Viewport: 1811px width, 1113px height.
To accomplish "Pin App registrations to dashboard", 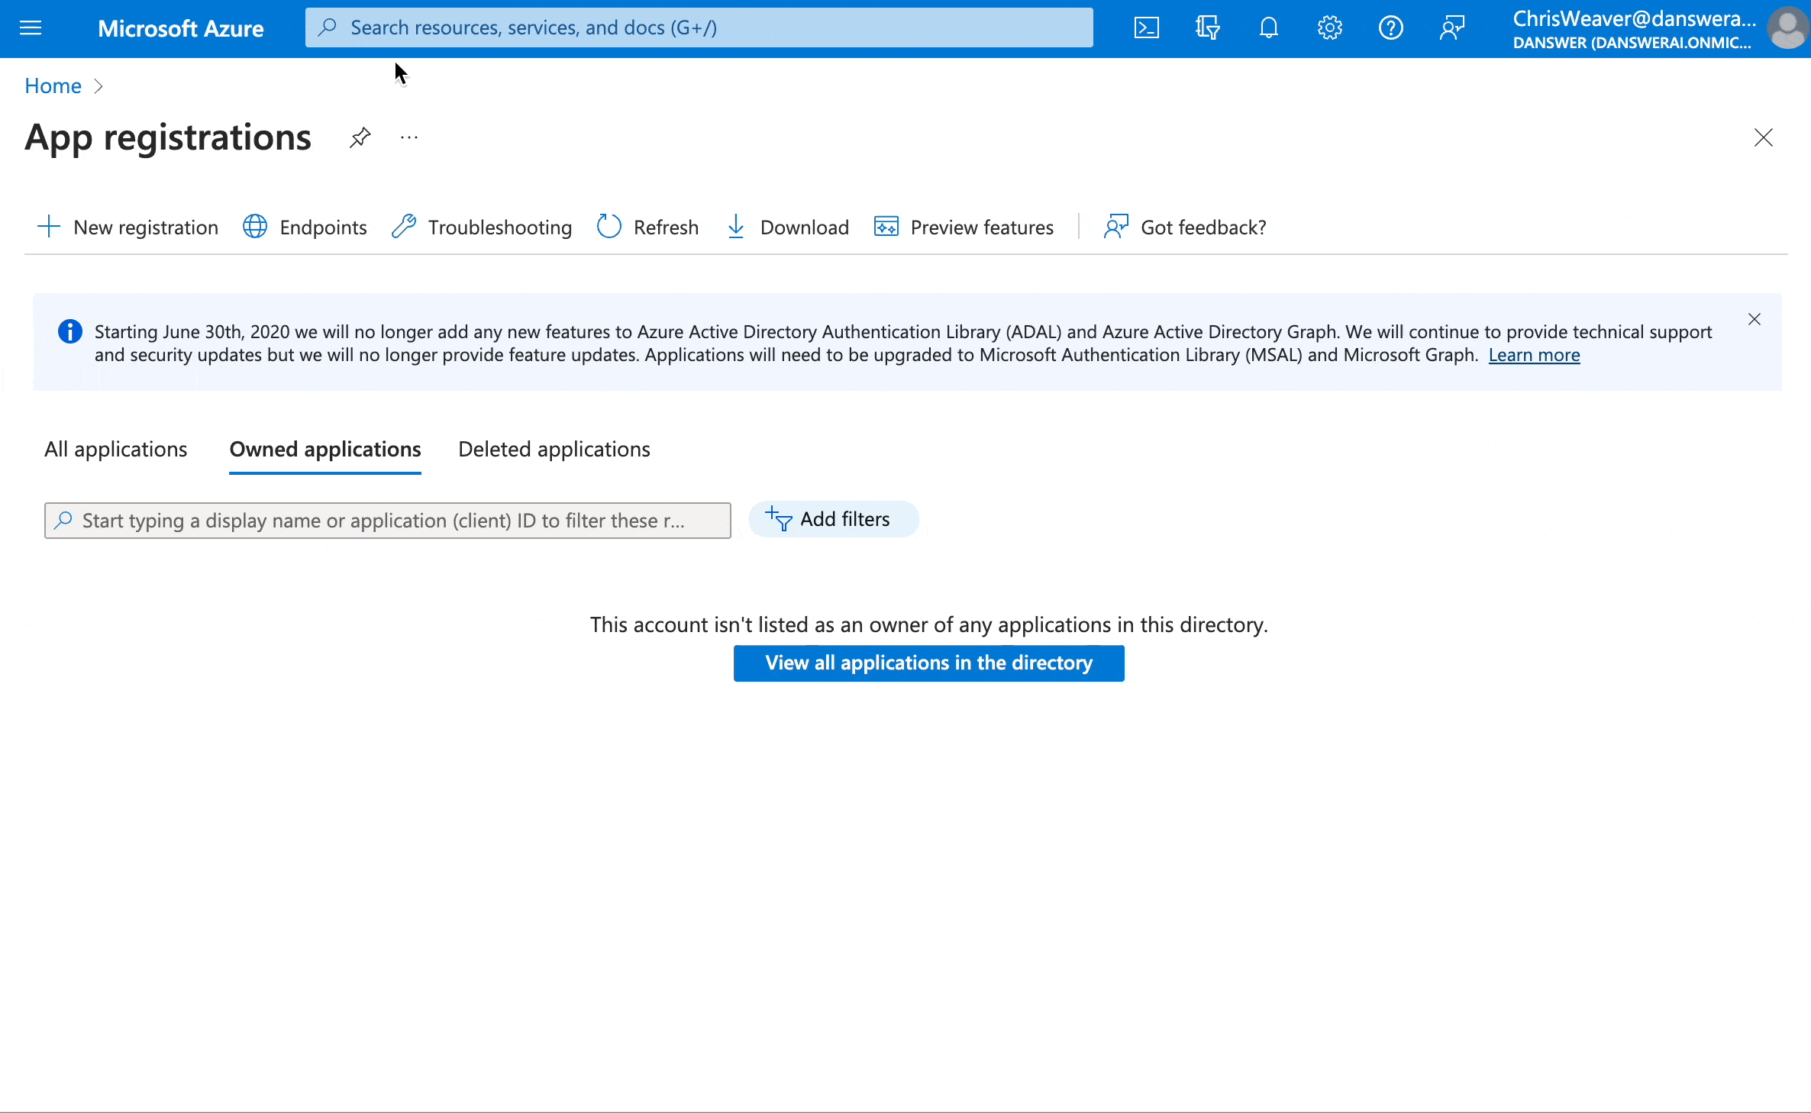I will pyautogui.click(x=359, y=138).
